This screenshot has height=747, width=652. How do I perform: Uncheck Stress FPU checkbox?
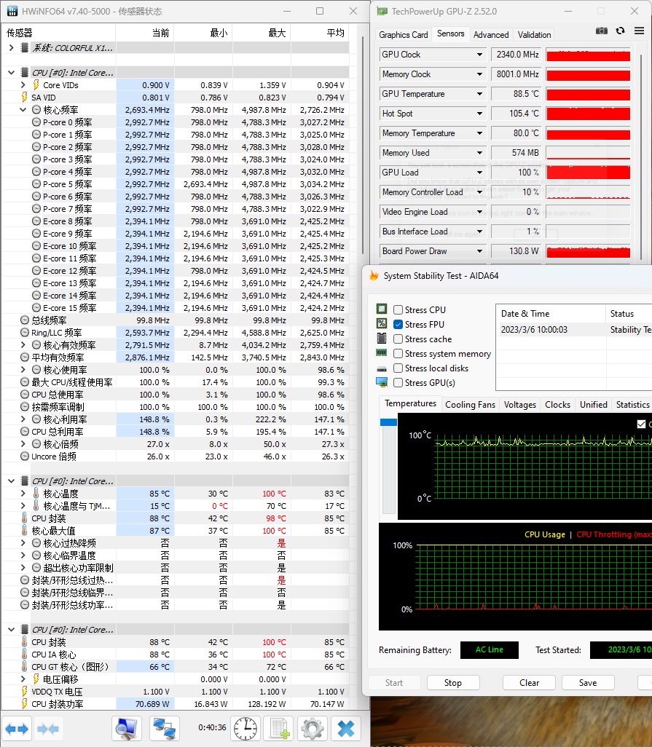(x=398, y=325)
